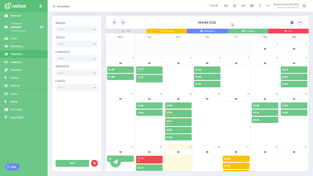Go to next month with right arrow
The height and width of the screenshot is (176, 313).
pyautogui.click(x=123, y=22)
